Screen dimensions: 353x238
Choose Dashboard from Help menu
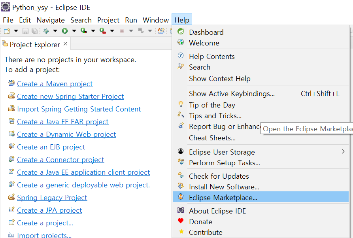pyautogui.click(x=261, y=32)
